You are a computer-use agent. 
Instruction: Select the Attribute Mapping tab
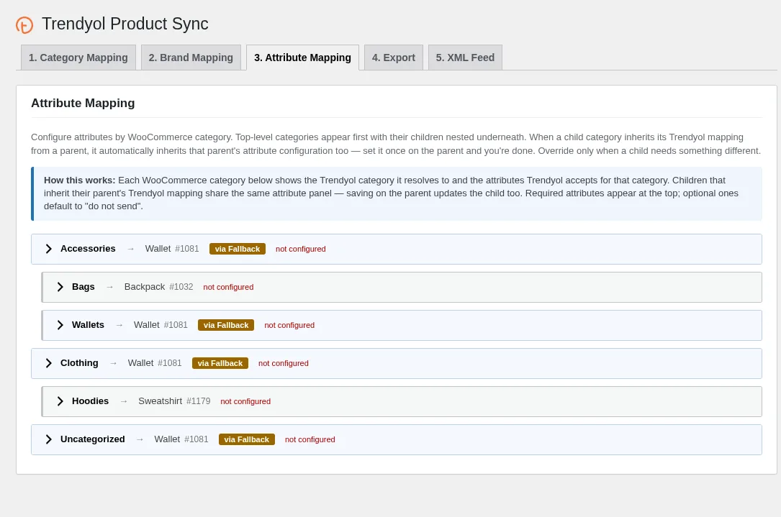click(302, 58)
